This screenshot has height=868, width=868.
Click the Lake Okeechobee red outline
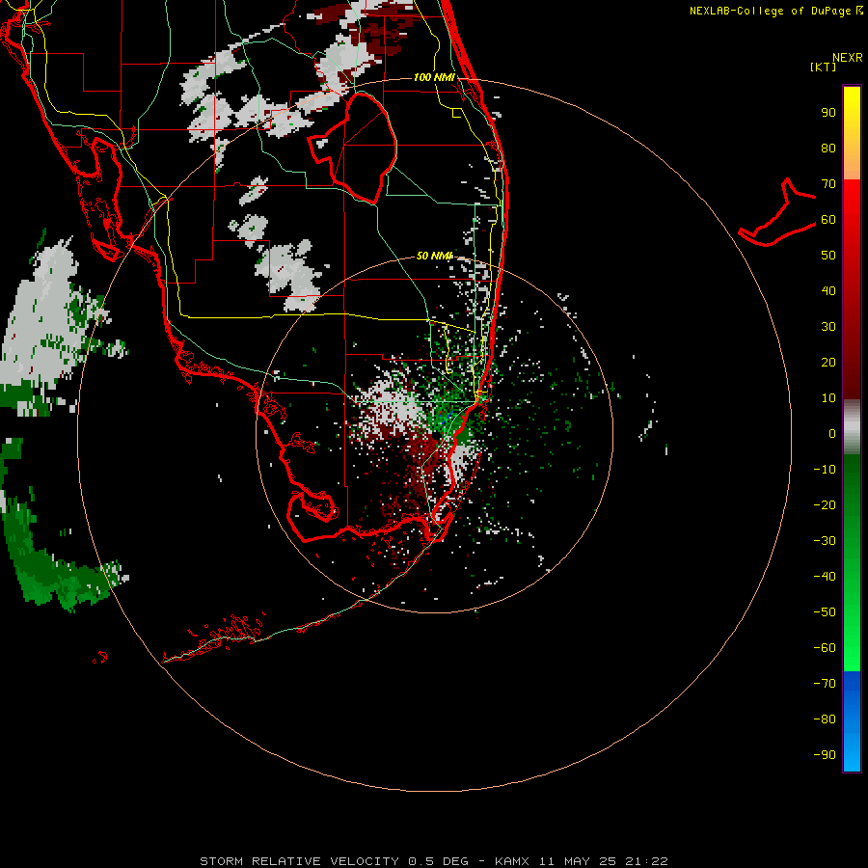pyautogui.click(x=353, y=148)
